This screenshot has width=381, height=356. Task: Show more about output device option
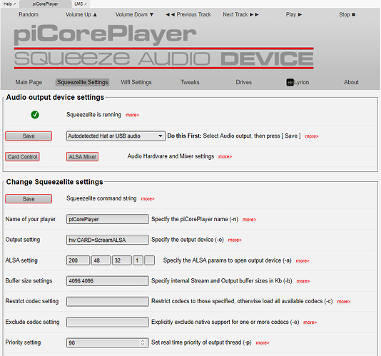point(235,240)
